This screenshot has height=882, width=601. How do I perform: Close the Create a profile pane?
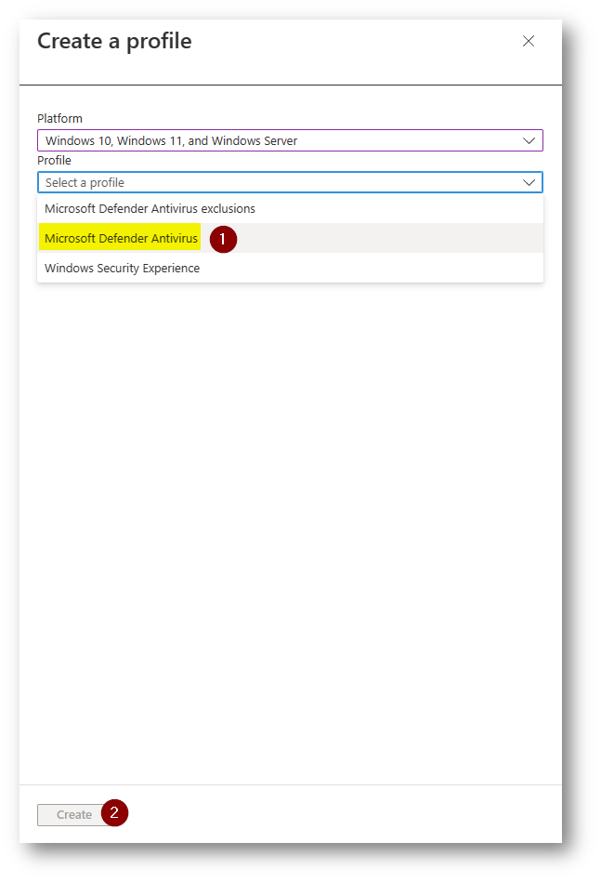[x=528, y=41]
